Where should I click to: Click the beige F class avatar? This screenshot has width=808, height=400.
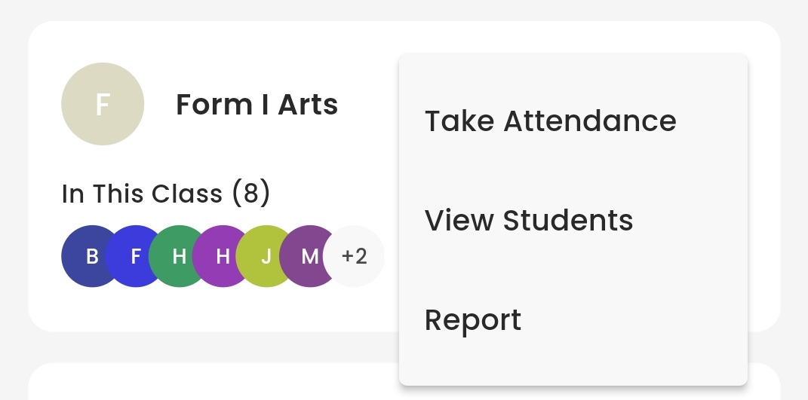point(103,104)
